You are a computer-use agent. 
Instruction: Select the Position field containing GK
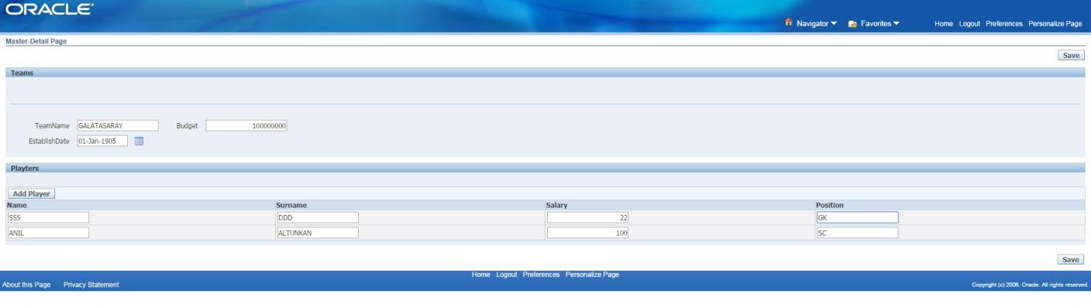[857, 217]
